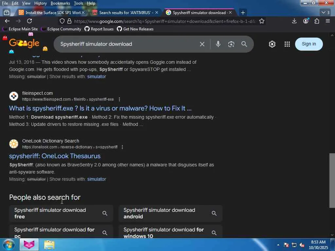Open the Downloads panel

coord(294,21)
